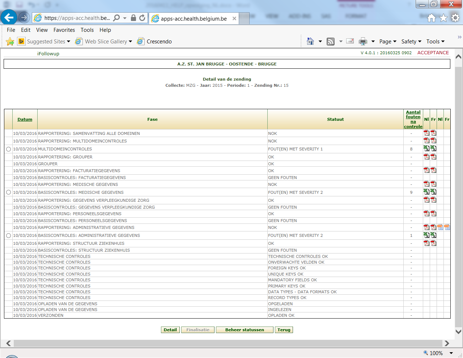Sort table by Datum column link

coord(25,119)
